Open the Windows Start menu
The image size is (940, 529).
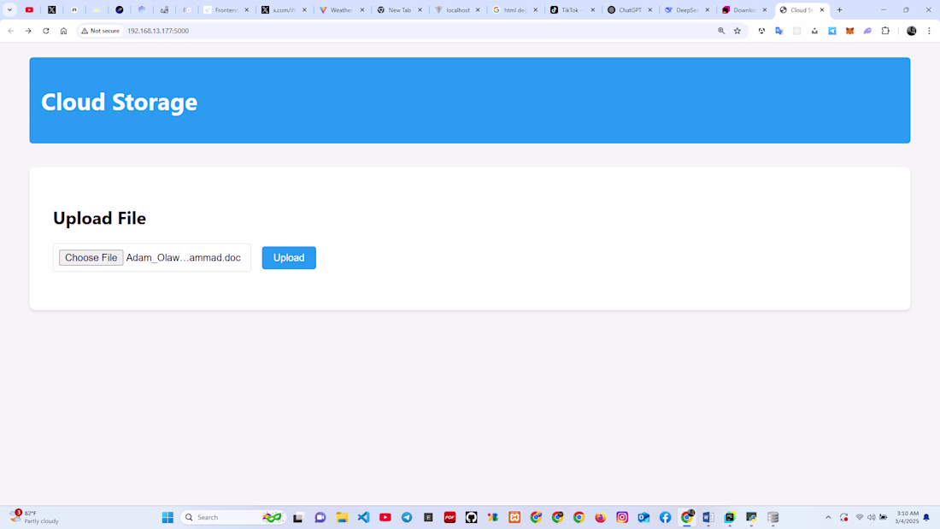pyautogui.click(x=167, y=517)
